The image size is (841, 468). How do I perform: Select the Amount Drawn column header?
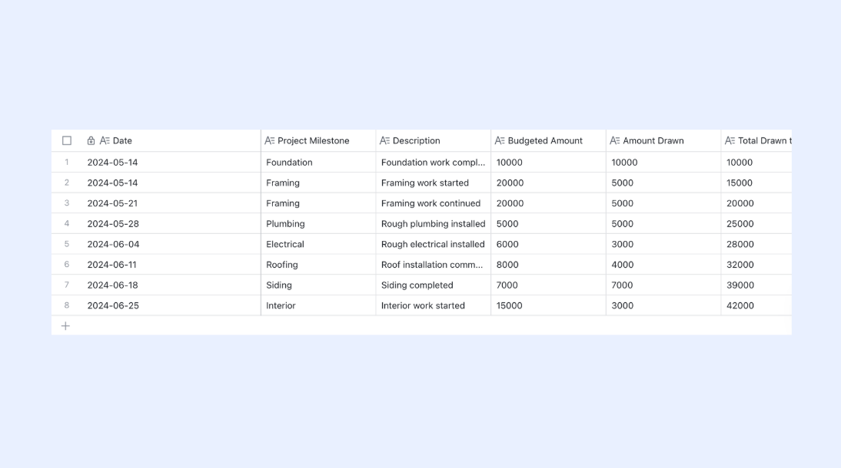(x=663, y=141)
